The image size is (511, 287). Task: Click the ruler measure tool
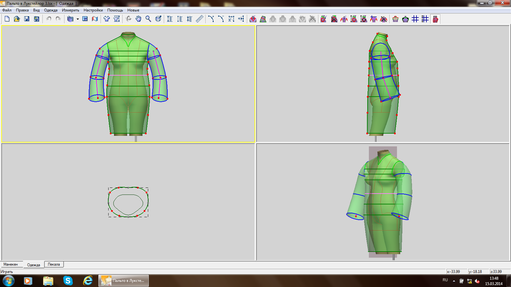click(x=200, y=19)
